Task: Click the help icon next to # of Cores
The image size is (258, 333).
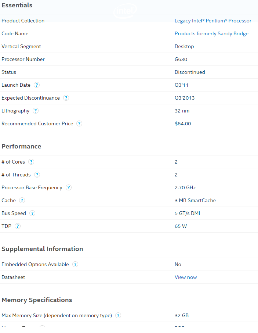Action: (31, 162)
